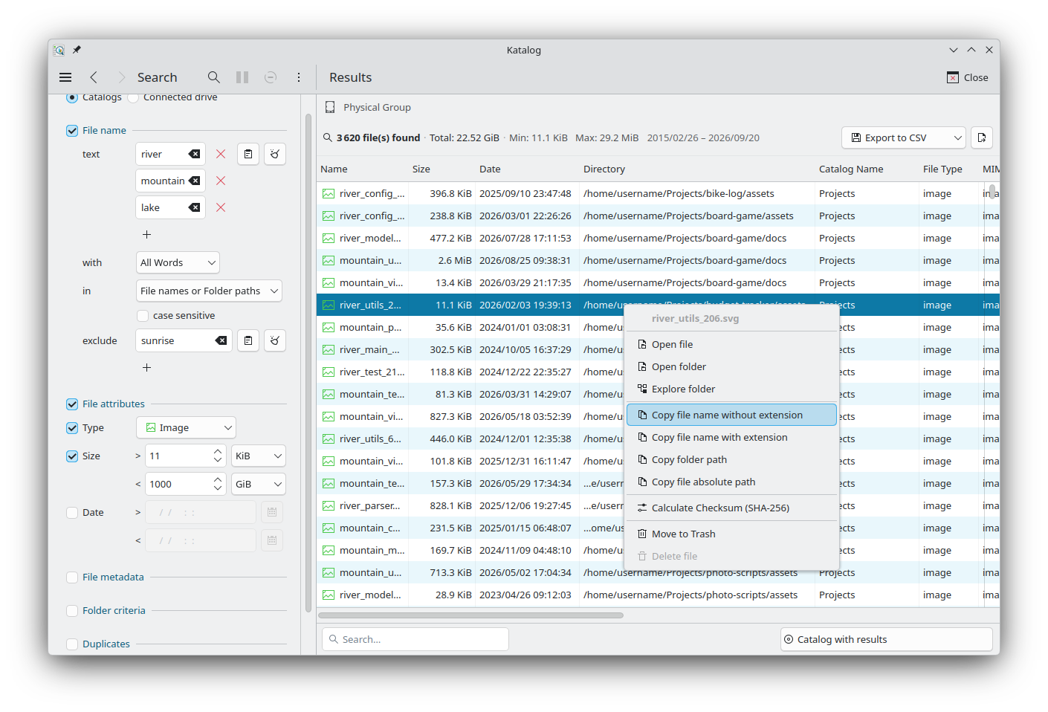Viewport: 1048px width, 712px height.
Task: Change the minimum size unit KiB dropdown
Action: (258, 456)
